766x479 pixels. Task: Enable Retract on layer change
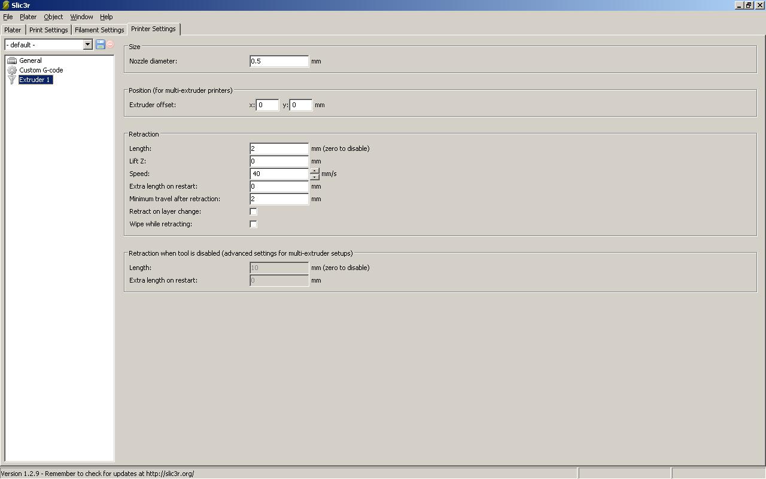[253, 211]
